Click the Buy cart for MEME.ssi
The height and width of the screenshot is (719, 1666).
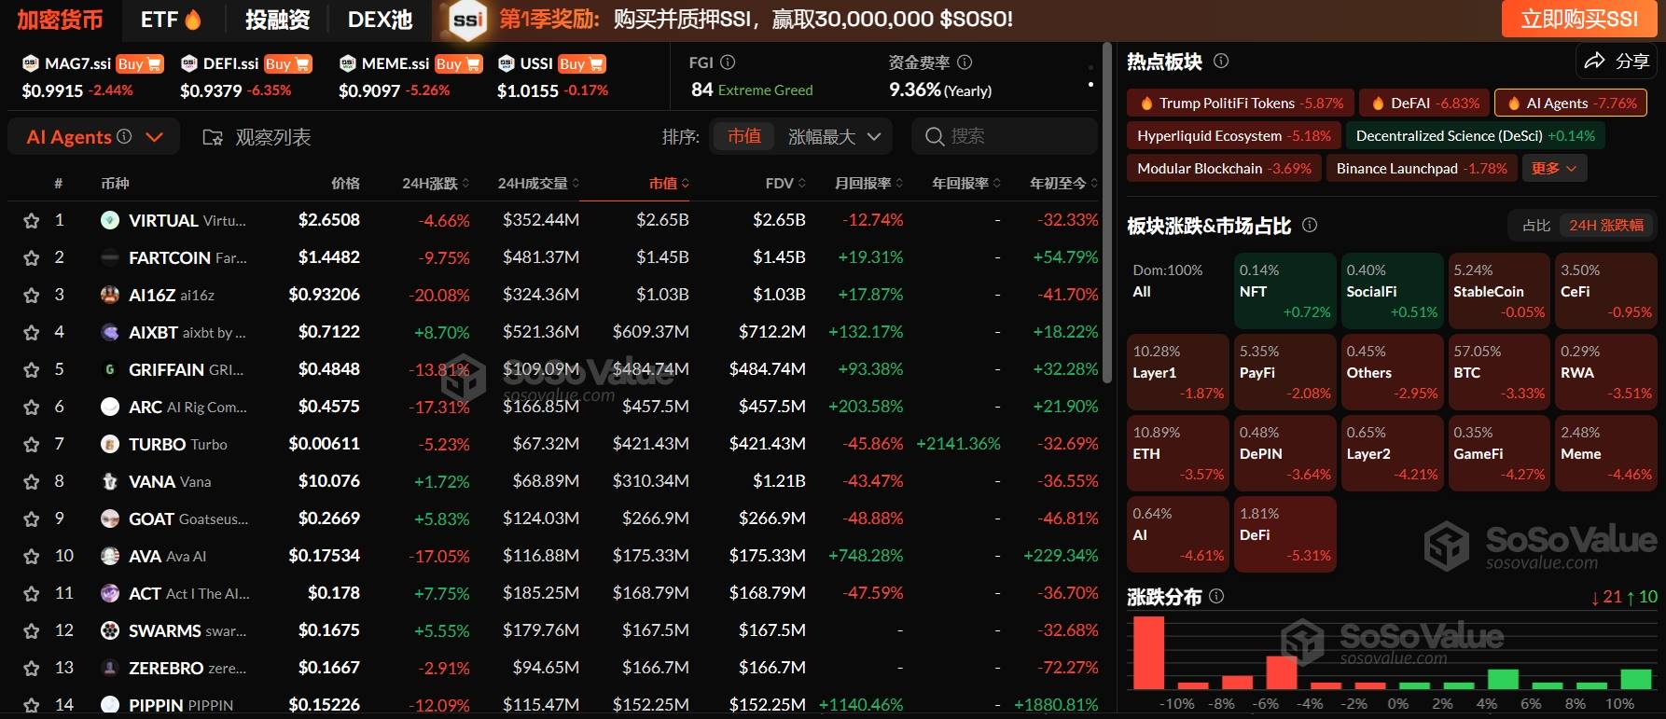(x=458, y=63)
